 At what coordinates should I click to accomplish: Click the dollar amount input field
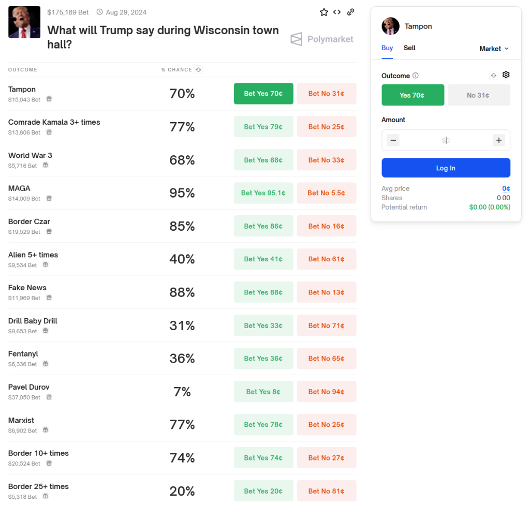pyautogui.click(x=446, y=140)
